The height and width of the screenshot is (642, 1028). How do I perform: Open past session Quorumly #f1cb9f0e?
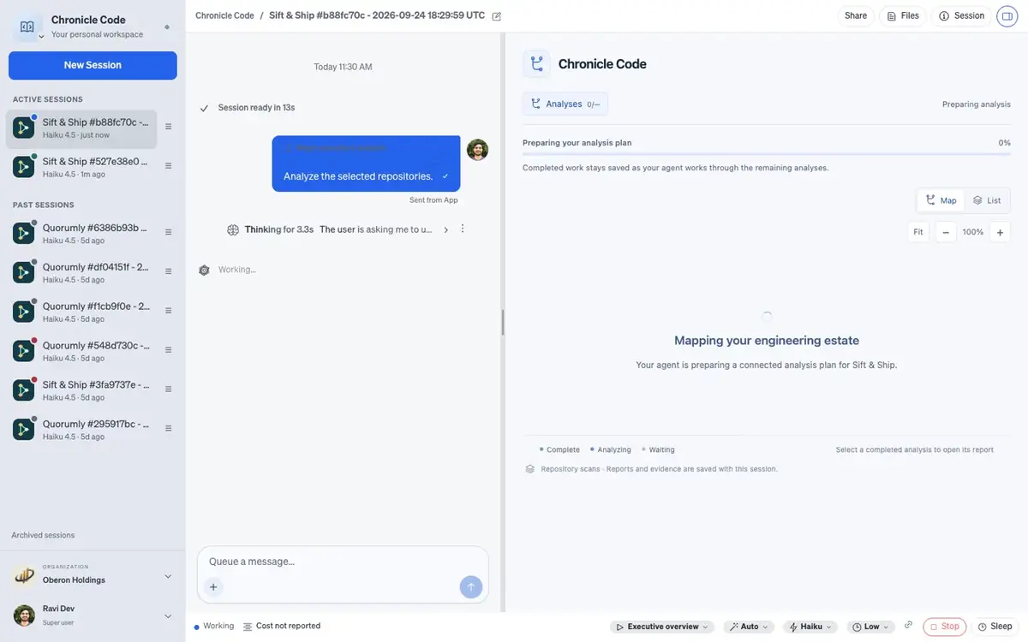(81, 312)
